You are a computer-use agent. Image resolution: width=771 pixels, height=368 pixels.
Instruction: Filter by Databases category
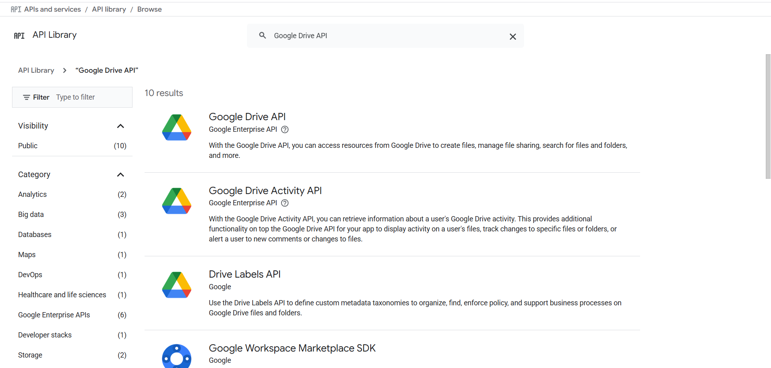(x=72, y=235)
